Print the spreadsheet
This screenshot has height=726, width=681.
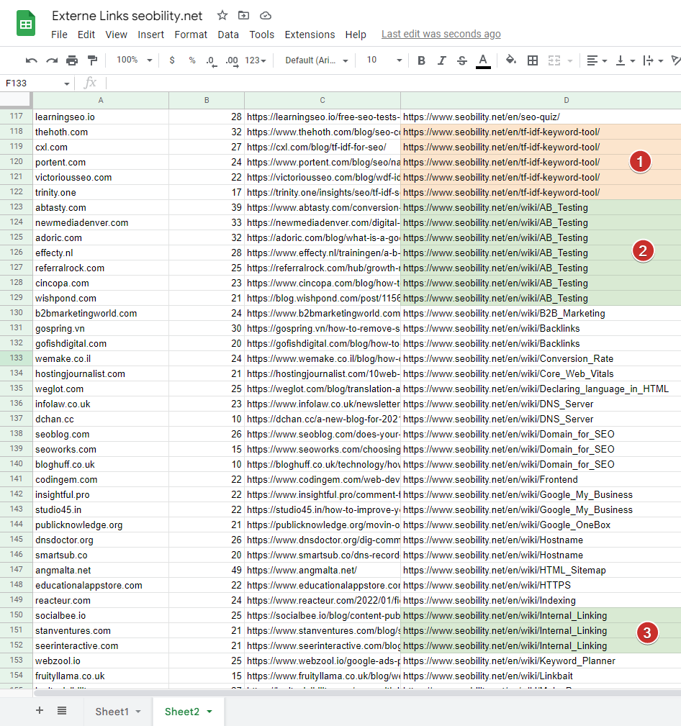[x=72, y=60]
